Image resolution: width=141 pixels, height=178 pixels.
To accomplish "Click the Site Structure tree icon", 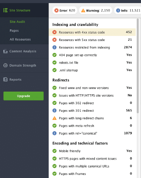I will coord(5,10).
